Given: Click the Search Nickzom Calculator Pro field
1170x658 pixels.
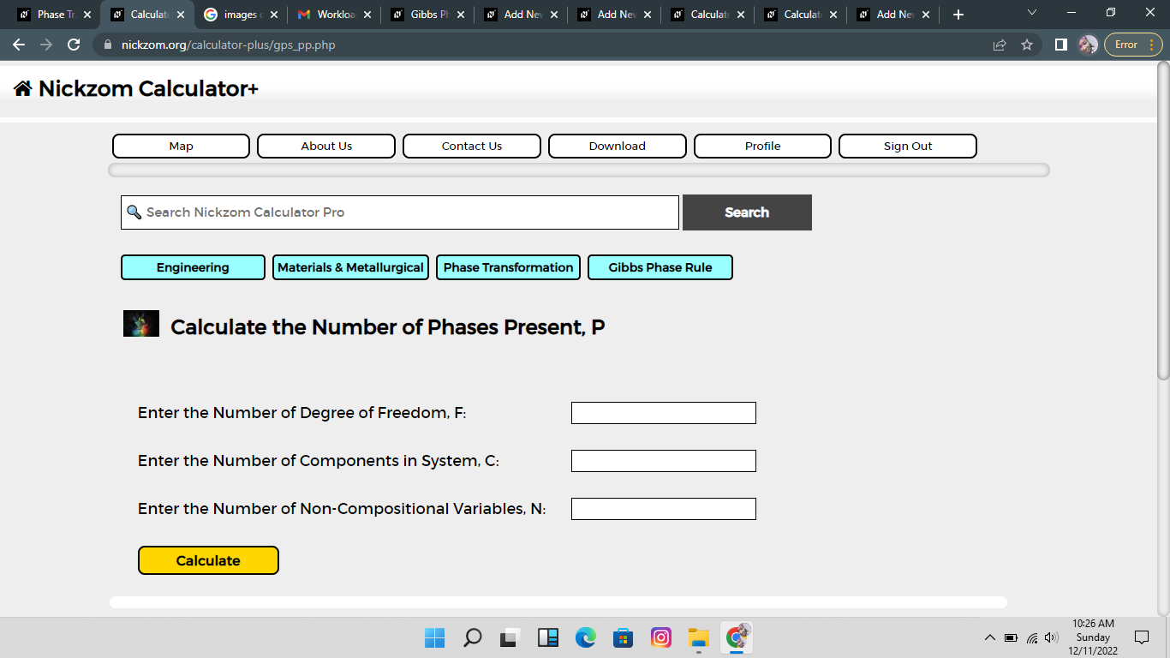Looking at the screenshot, I should [400, 212].
